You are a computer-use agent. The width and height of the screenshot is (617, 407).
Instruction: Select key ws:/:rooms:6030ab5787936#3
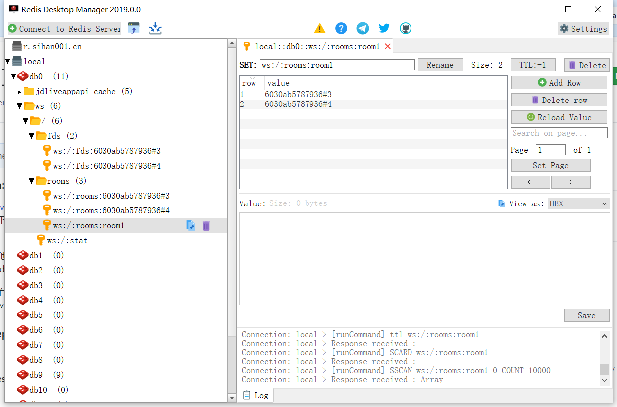pos(111,196)
